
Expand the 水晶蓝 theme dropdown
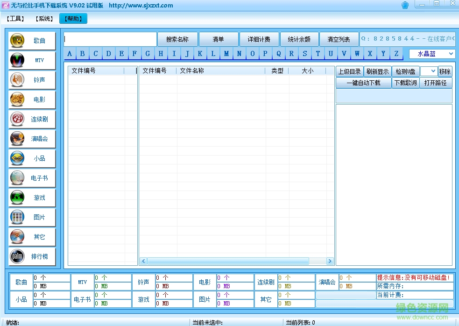point(451,54)
